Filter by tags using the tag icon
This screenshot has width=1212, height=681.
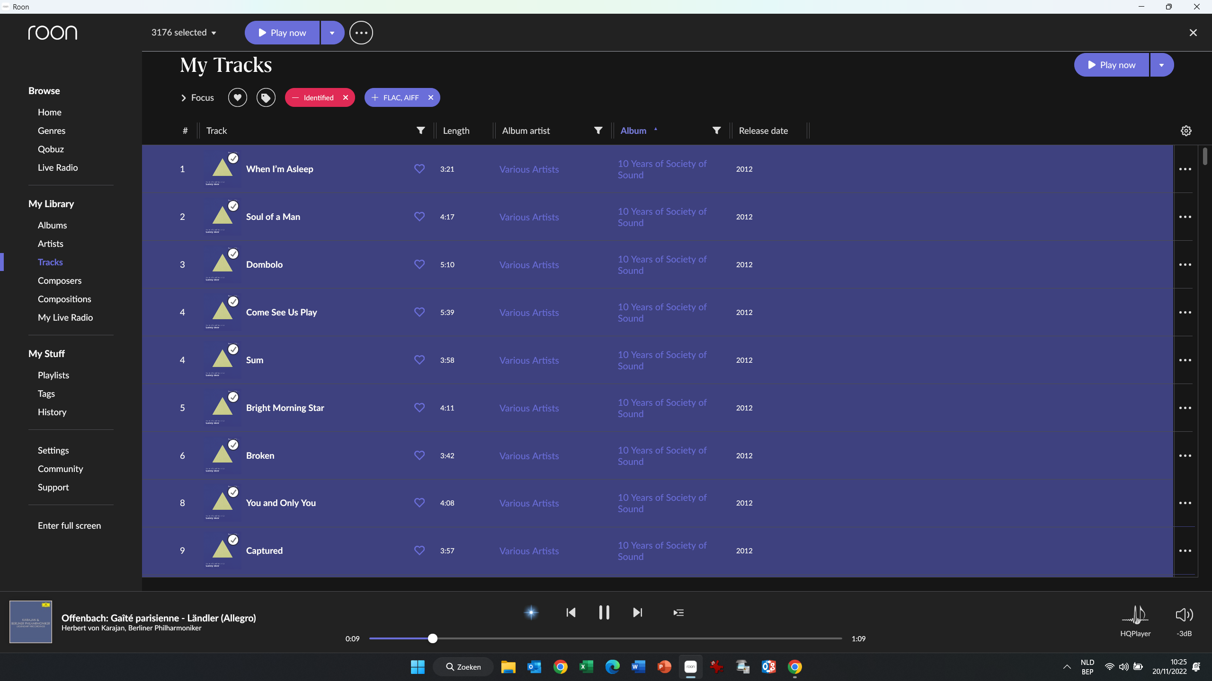[x=266, y=97]
